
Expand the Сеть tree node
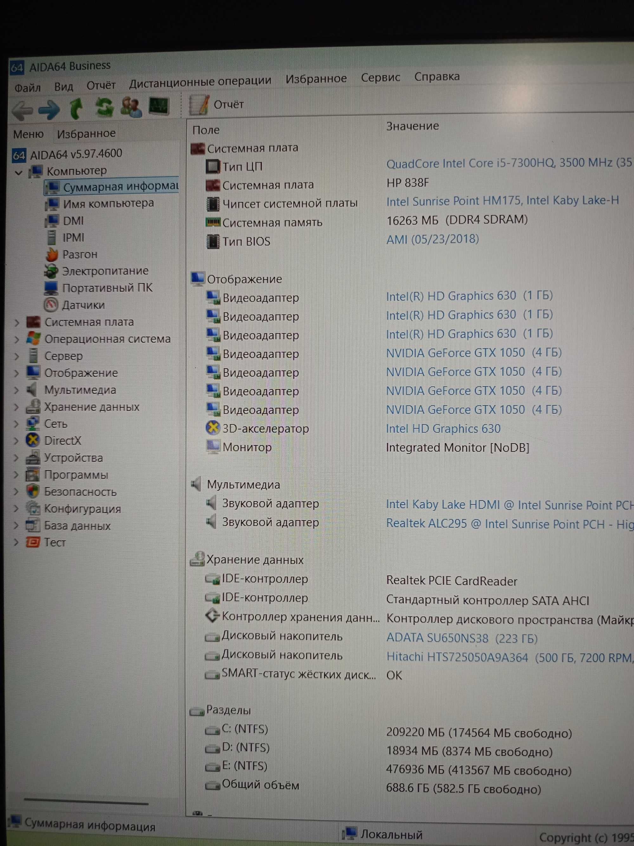coord(16,424)
